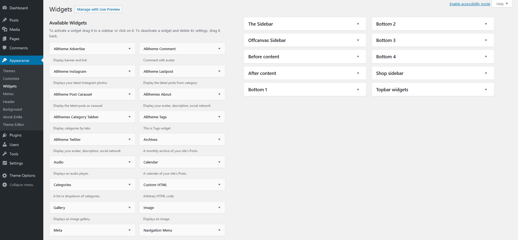Expand Bottom 3 area arrow
This screenshot has width=518, height=240.
pyautogui.click(x=486, y=40)
